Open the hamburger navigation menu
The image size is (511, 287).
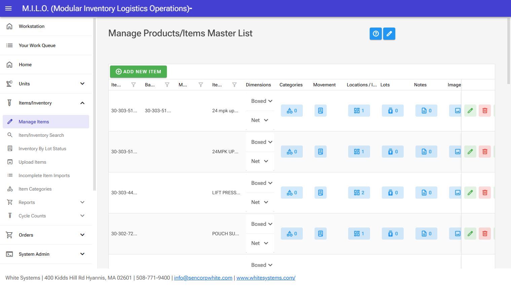(8, 8)
